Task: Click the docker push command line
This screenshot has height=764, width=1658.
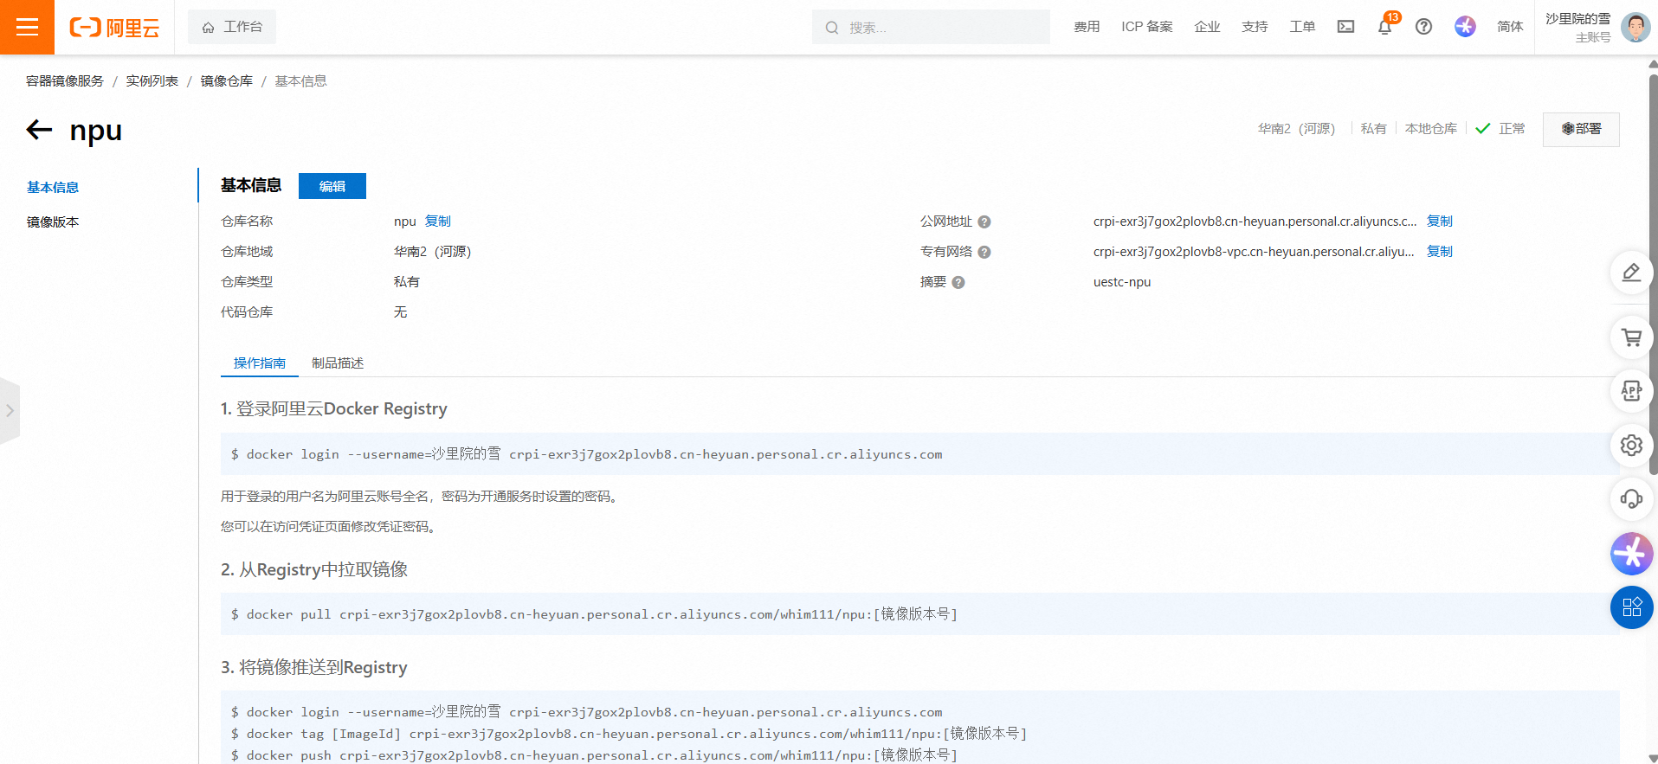Action: [594, 755]
